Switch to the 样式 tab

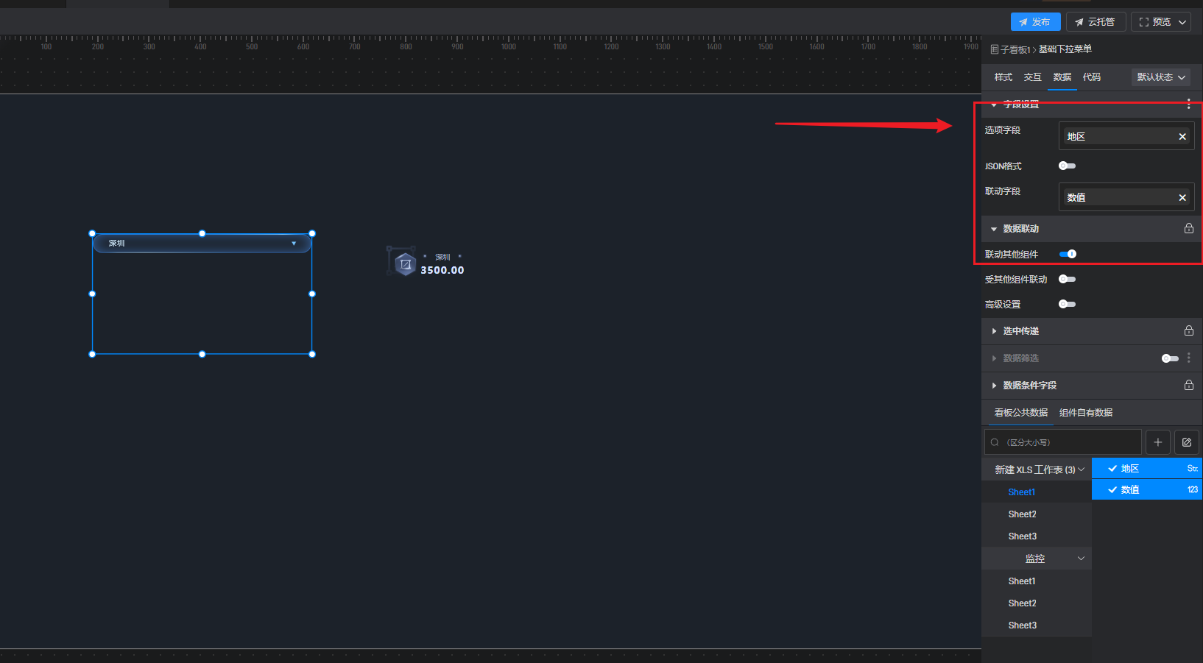(1003, 77)
